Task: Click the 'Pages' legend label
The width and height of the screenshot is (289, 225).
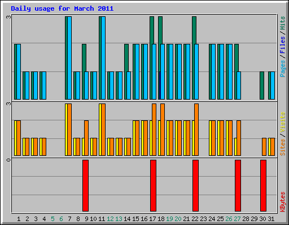Action: (283, 69)
